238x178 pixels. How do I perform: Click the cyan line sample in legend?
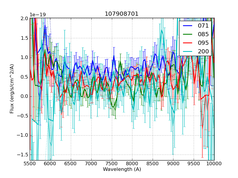pos(187,52)
